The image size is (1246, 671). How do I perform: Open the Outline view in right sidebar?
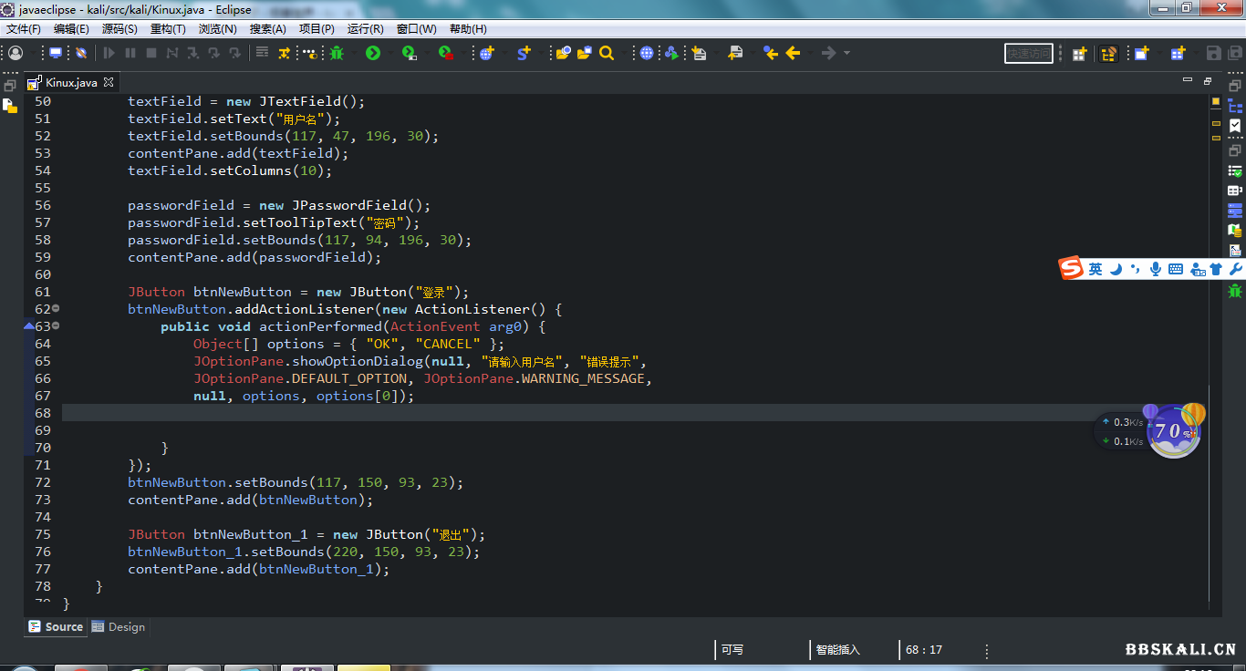(x=1235, y=106)
